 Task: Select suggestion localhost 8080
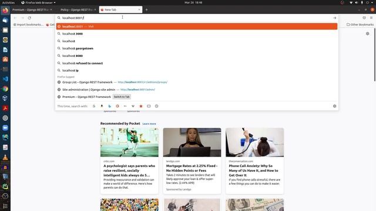[197, 56]
